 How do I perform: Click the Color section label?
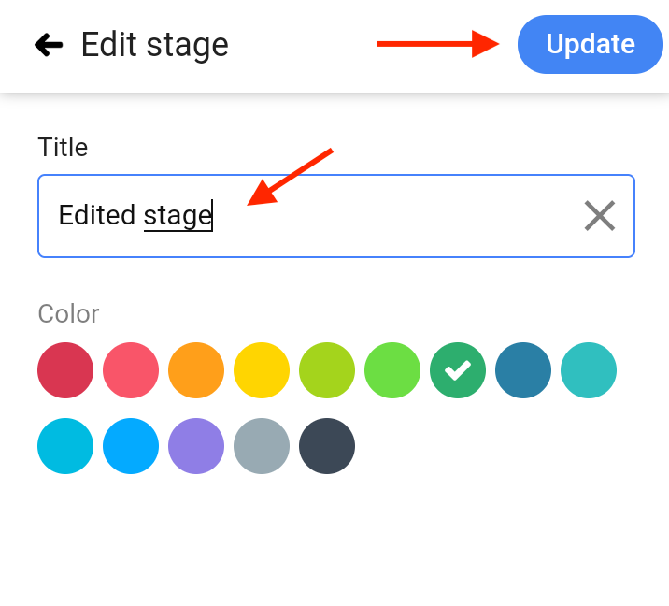pyautogui.click(x=68, y=314)
